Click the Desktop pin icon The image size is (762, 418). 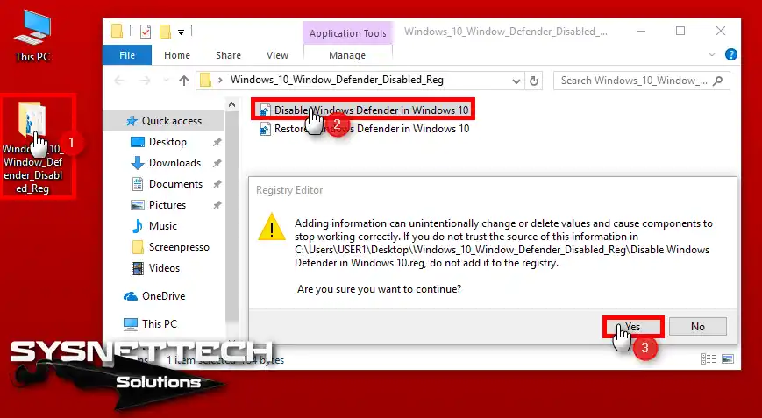click(217, 142)
